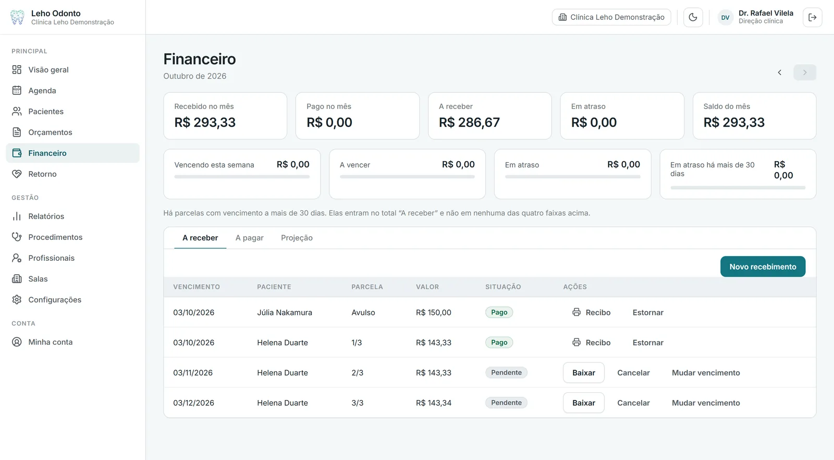
Task: Click Mudar vencimento for 03/12/2026
Action: (706, 403)
